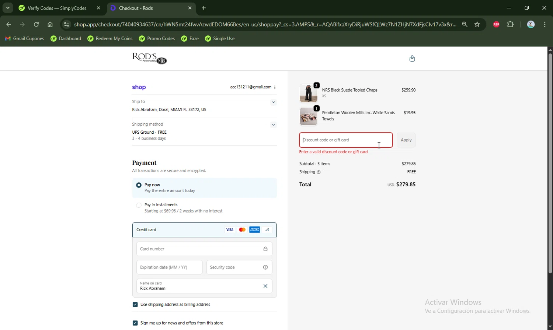Screen dimensions: 553x330
Task: Show the +5 additional card types
Action: pyautogui.click(x=267, y=230)
